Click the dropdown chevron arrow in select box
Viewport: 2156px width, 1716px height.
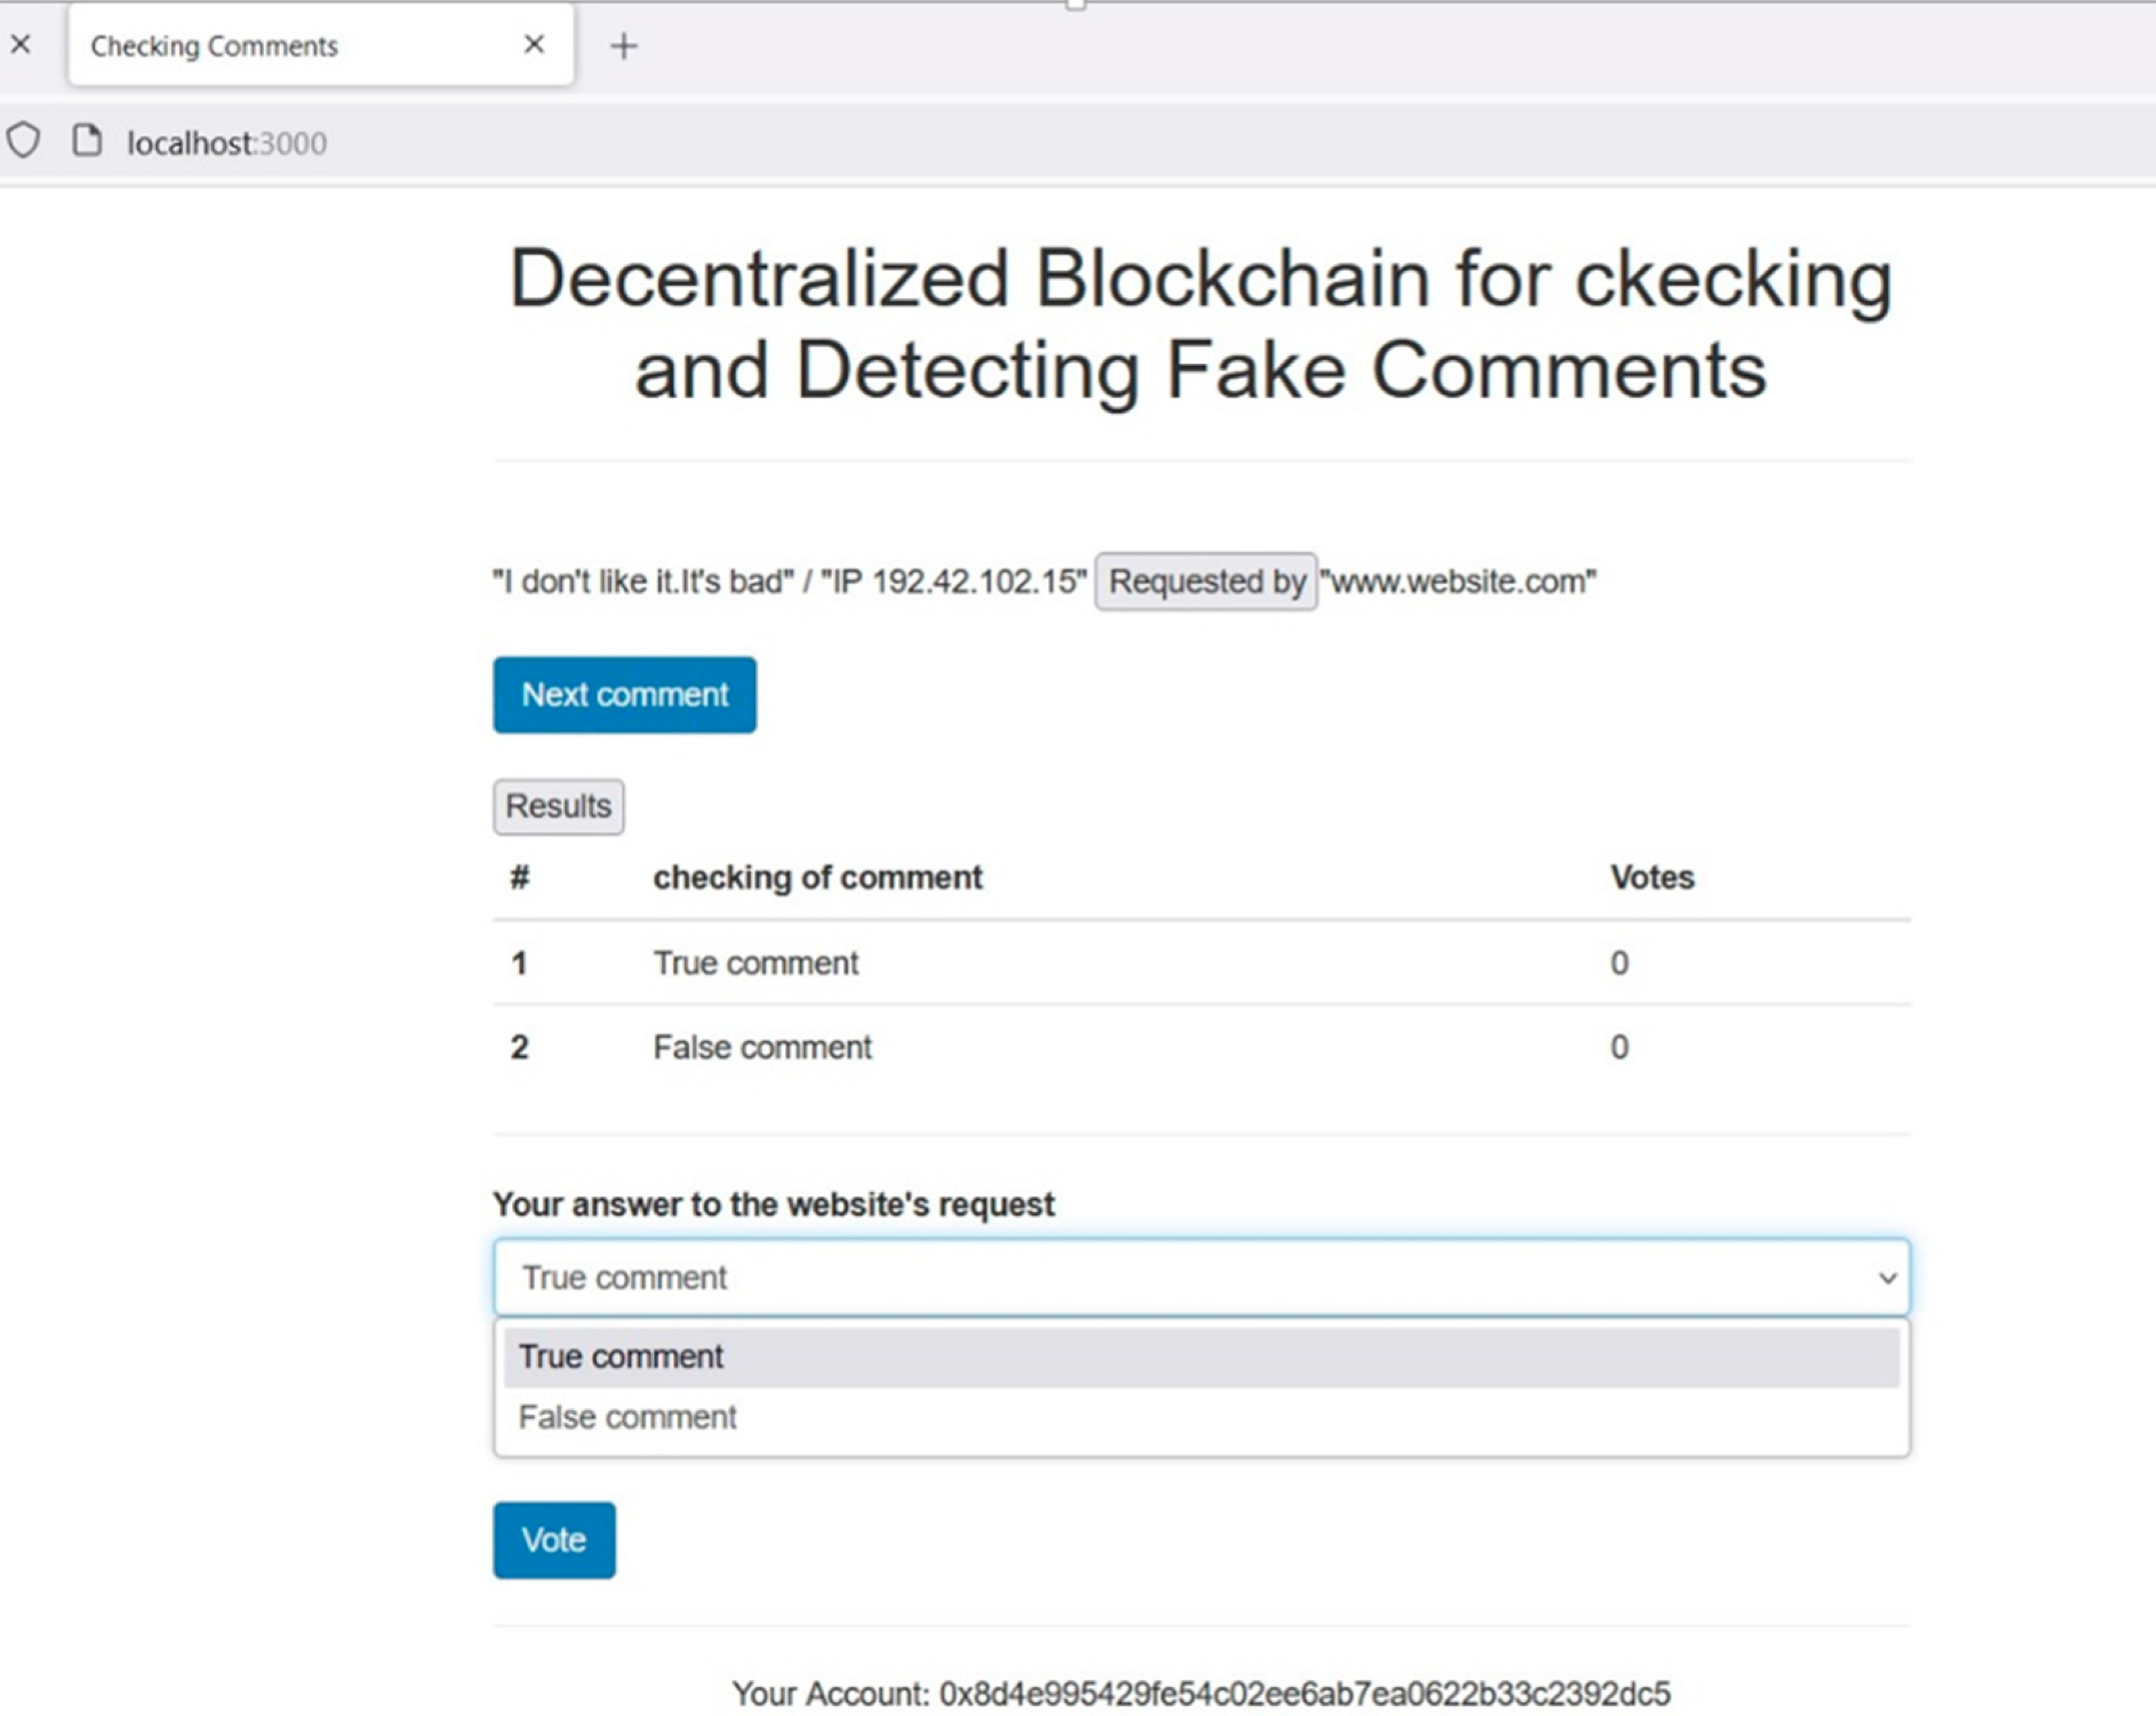[x=1886, y=1278]
